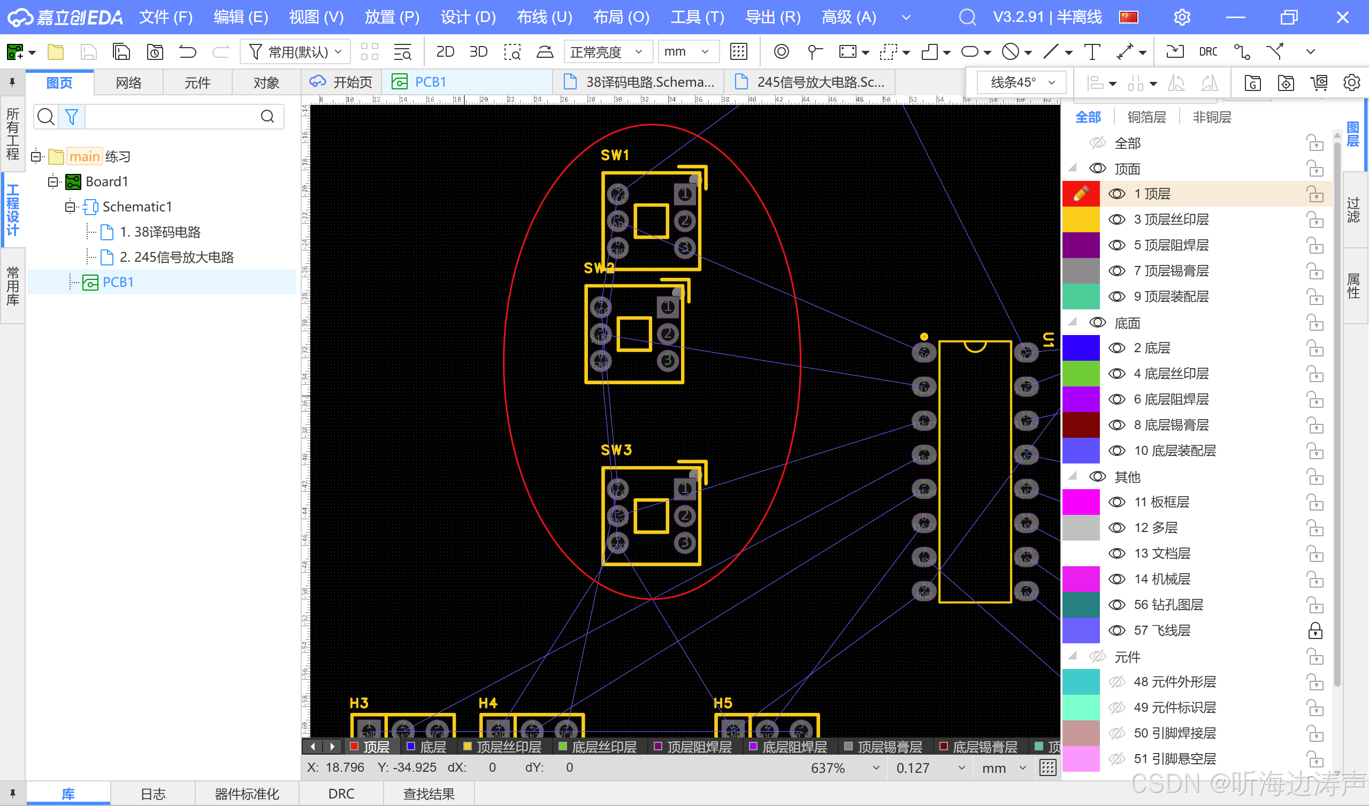Toggle visibility of 11 板框层
The width and height of the screenshot is (1369, 806).
1117,501
